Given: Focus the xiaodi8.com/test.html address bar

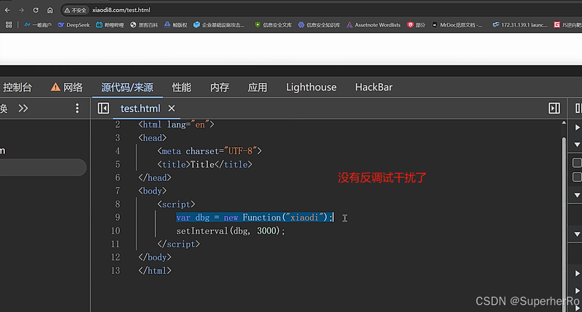Looking at the screenshot, I should point(121,11).
